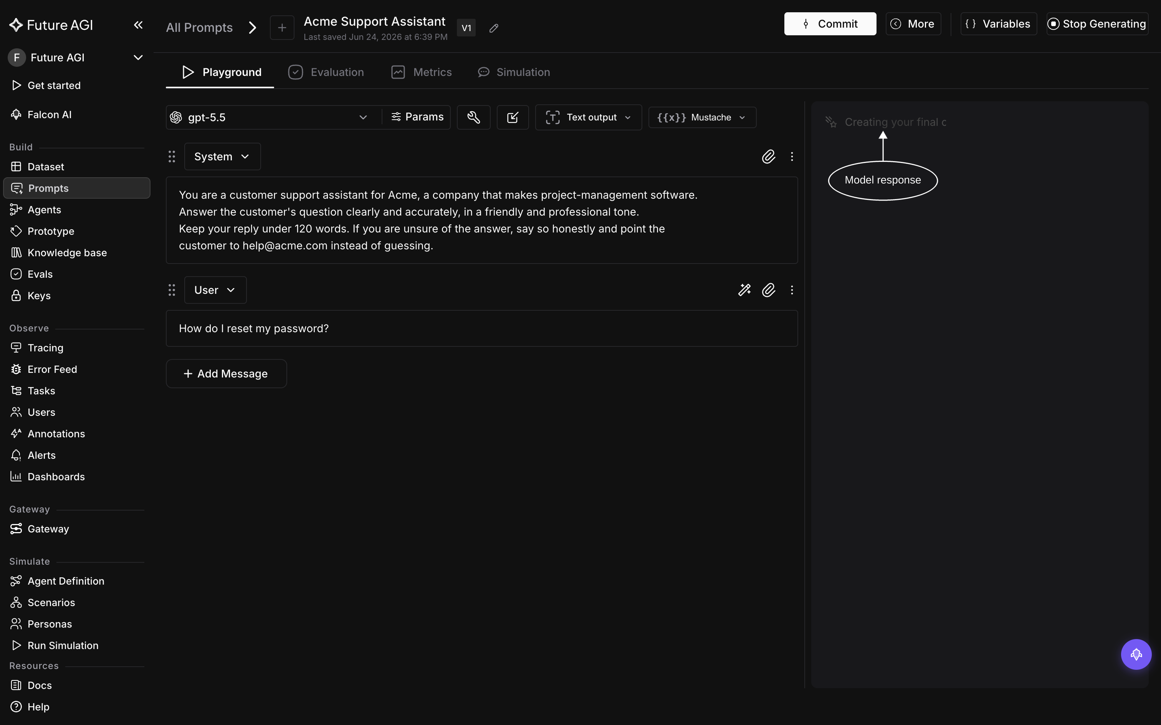Open System message three-dot menu
1161x725 pixels.
tap(792, 157)
